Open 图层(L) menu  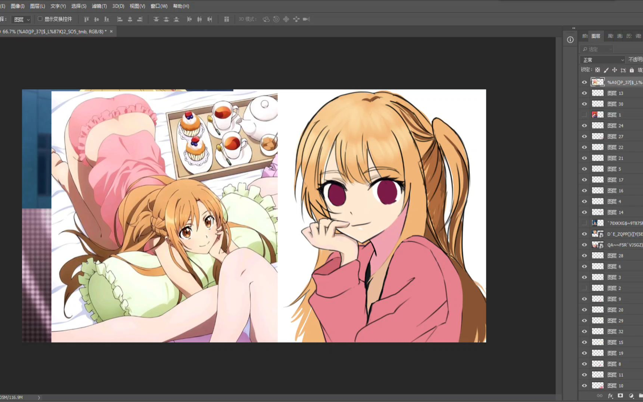pyautogui.click(x=37, y=6)
